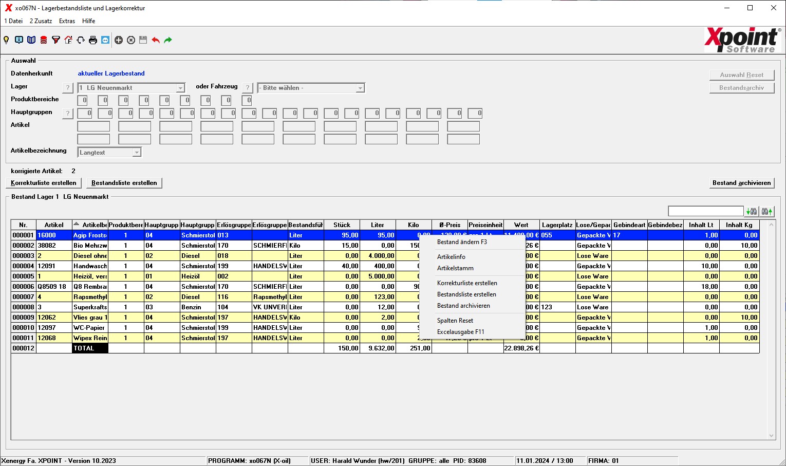Click the printer icon
Image resolution: width=786 pixels, height=466 pixels.
(x=93, y=40)
